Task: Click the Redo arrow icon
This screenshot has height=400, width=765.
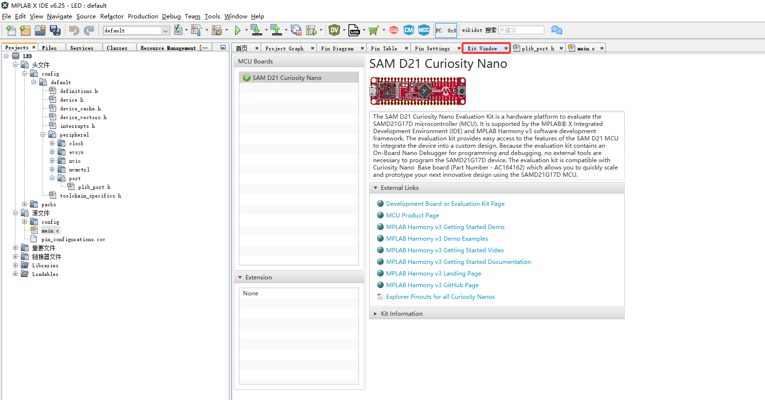Action: 89,30
